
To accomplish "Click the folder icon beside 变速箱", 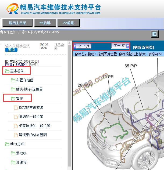I will [x=13, y=162].
